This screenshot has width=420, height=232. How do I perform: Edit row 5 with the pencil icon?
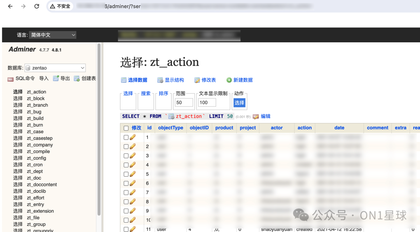point(133,174)
